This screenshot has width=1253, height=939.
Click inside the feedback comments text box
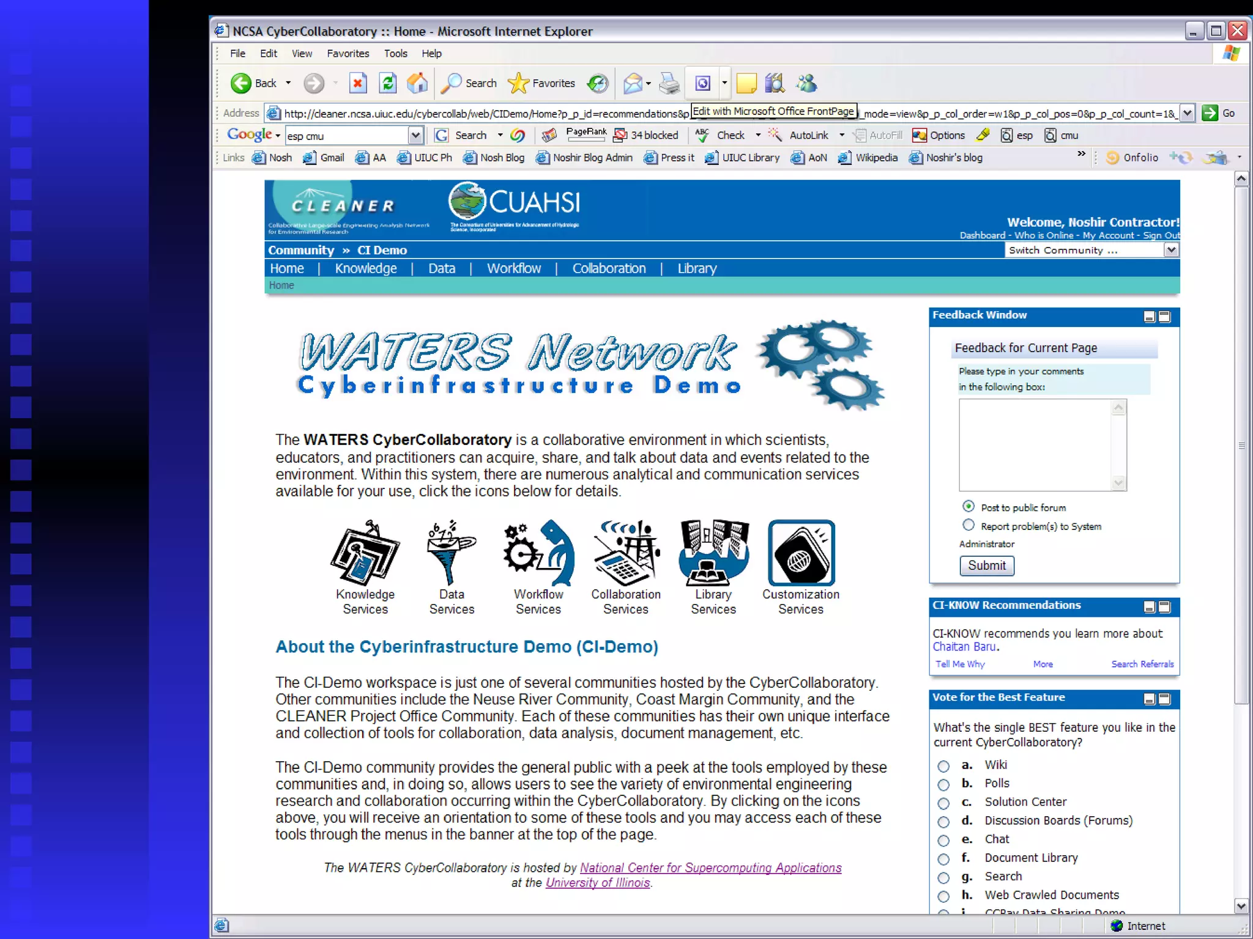1035,444
